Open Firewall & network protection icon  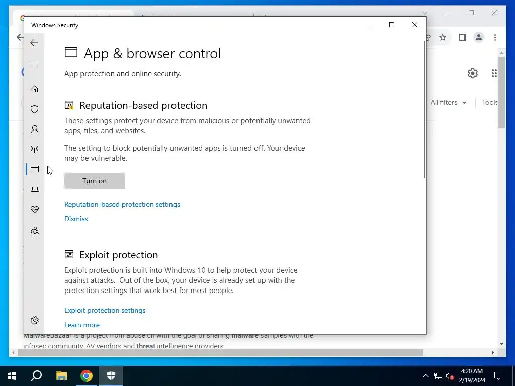coord(35,149)
